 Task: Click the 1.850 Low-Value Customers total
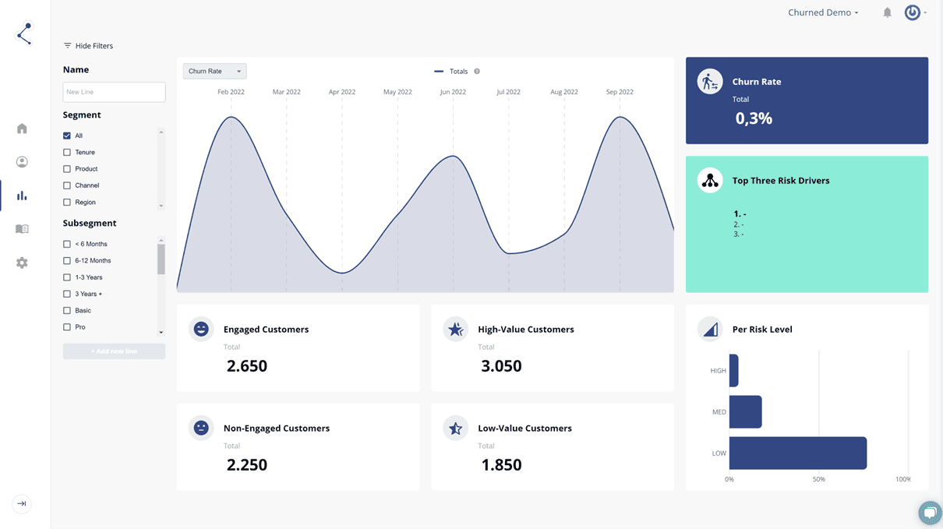(x=501, y=465)
